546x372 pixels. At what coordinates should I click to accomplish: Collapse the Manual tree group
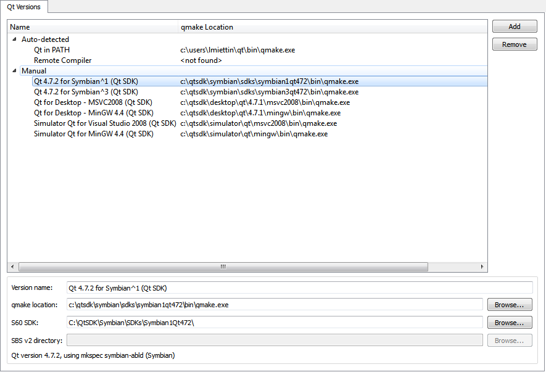click(14, 71)
